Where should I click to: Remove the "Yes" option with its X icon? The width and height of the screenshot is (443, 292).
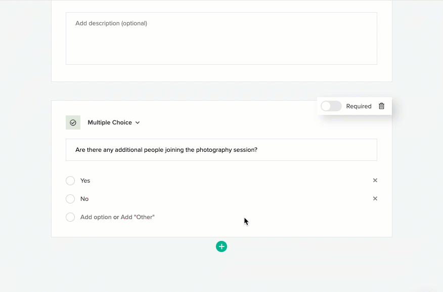[375, 180]
